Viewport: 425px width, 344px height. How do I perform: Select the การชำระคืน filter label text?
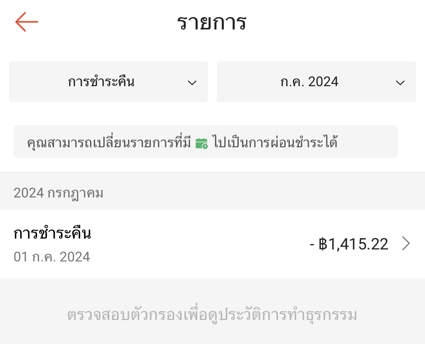point(101,81)
